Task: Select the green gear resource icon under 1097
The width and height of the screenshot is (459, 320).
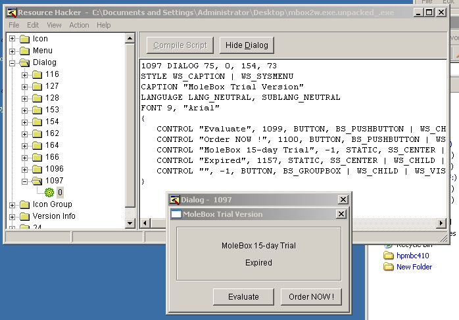Action: pos(49,192)
